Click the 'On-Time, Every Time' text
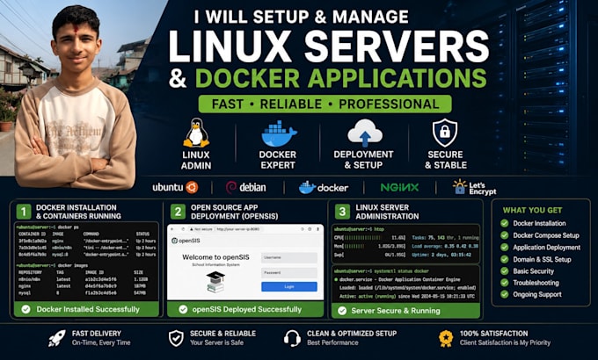Image resolution: width=598 pixels, height=360 pixels. 101,342
